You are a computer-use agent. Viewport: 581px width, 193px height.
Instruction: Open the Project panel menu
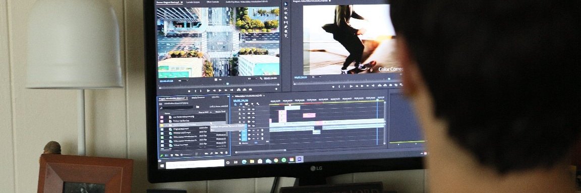pos(187,98)
